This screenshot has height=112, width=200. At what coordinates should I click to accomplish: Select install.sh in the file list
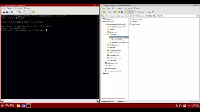click(133, 21)
